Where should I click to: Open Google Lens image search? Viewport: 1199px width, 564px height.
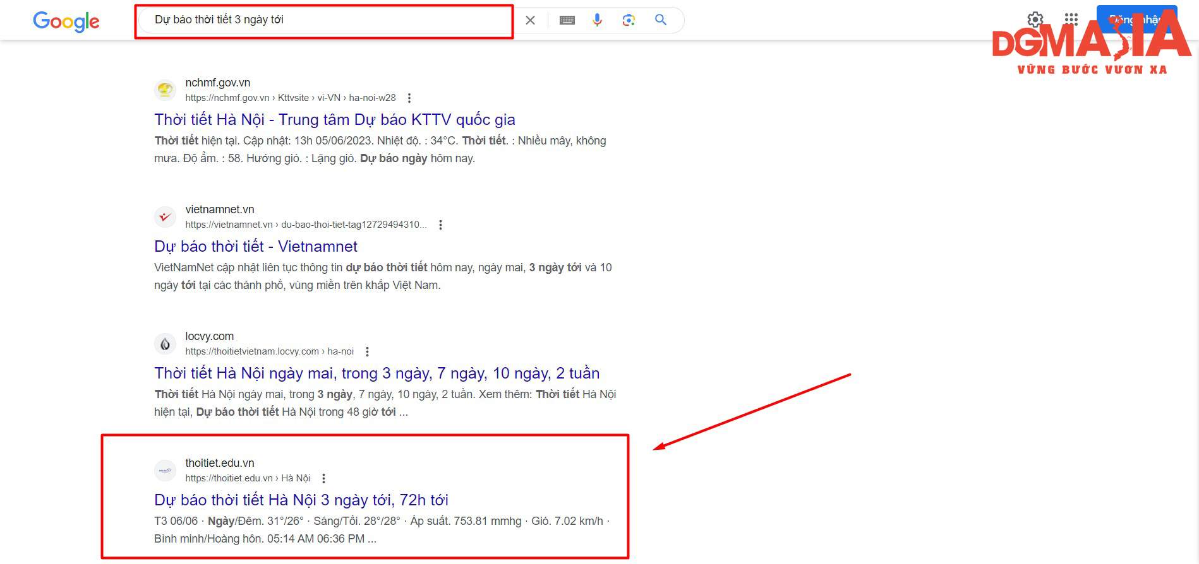coord(629,20)
